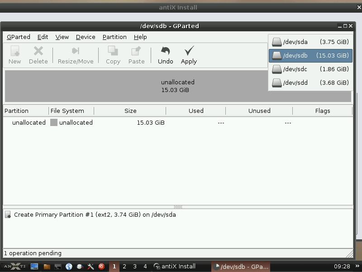Click the Partition column header
This screenshot has height=272, width=362.
[x=26, y=111]
